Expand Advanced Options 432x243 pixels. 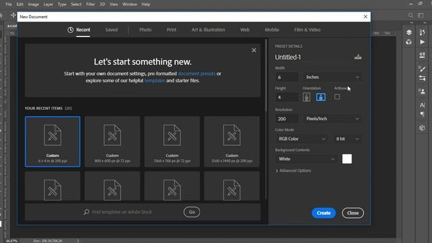(293, 171)
